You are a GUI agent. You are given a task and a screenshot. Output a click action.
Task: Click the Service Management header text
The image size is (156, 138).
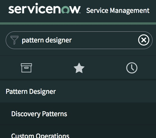118,11
